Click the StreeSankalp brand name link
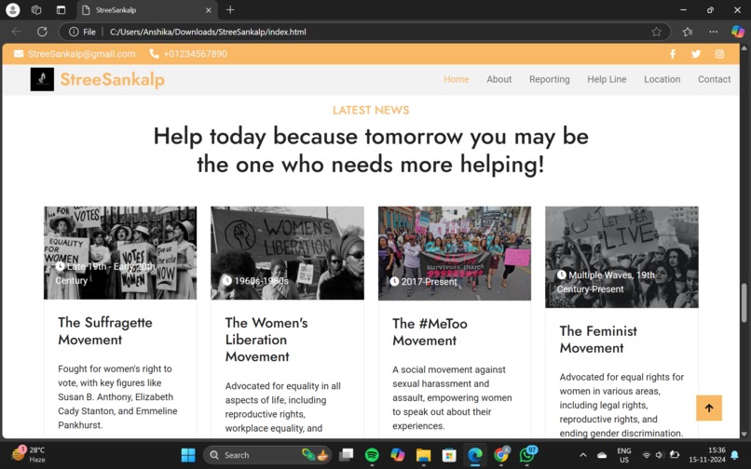The width and height of the screenshot is (751, 469). (112, 79)
